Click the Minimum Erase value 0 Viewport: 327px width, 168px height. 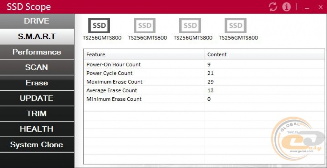(x=209, y=99)
